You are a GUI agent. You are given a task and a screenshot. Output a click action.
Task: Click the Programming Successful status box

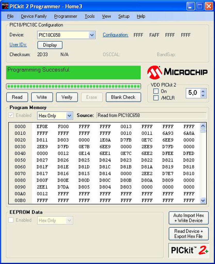tap(73, 72)
